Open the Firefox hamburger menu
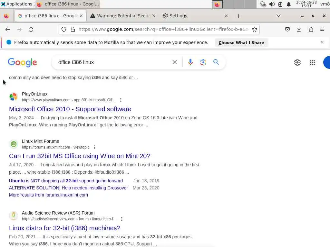This screenshot has height=247, width=330. [322, 29]
